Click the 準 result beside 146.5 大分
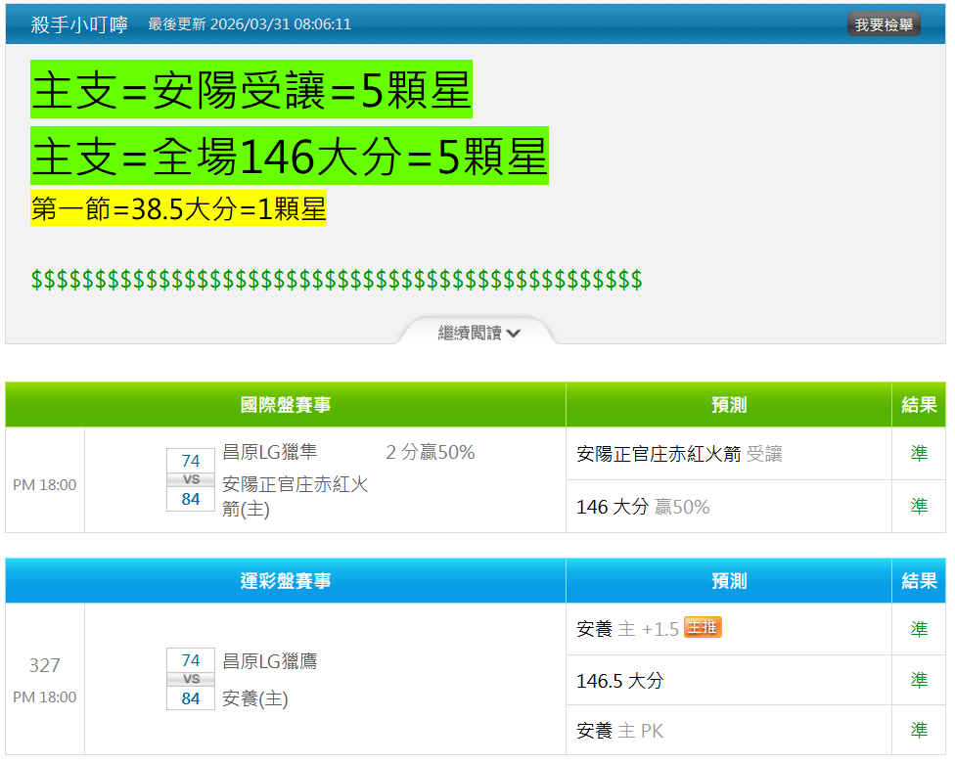 [x=918, y=680]
